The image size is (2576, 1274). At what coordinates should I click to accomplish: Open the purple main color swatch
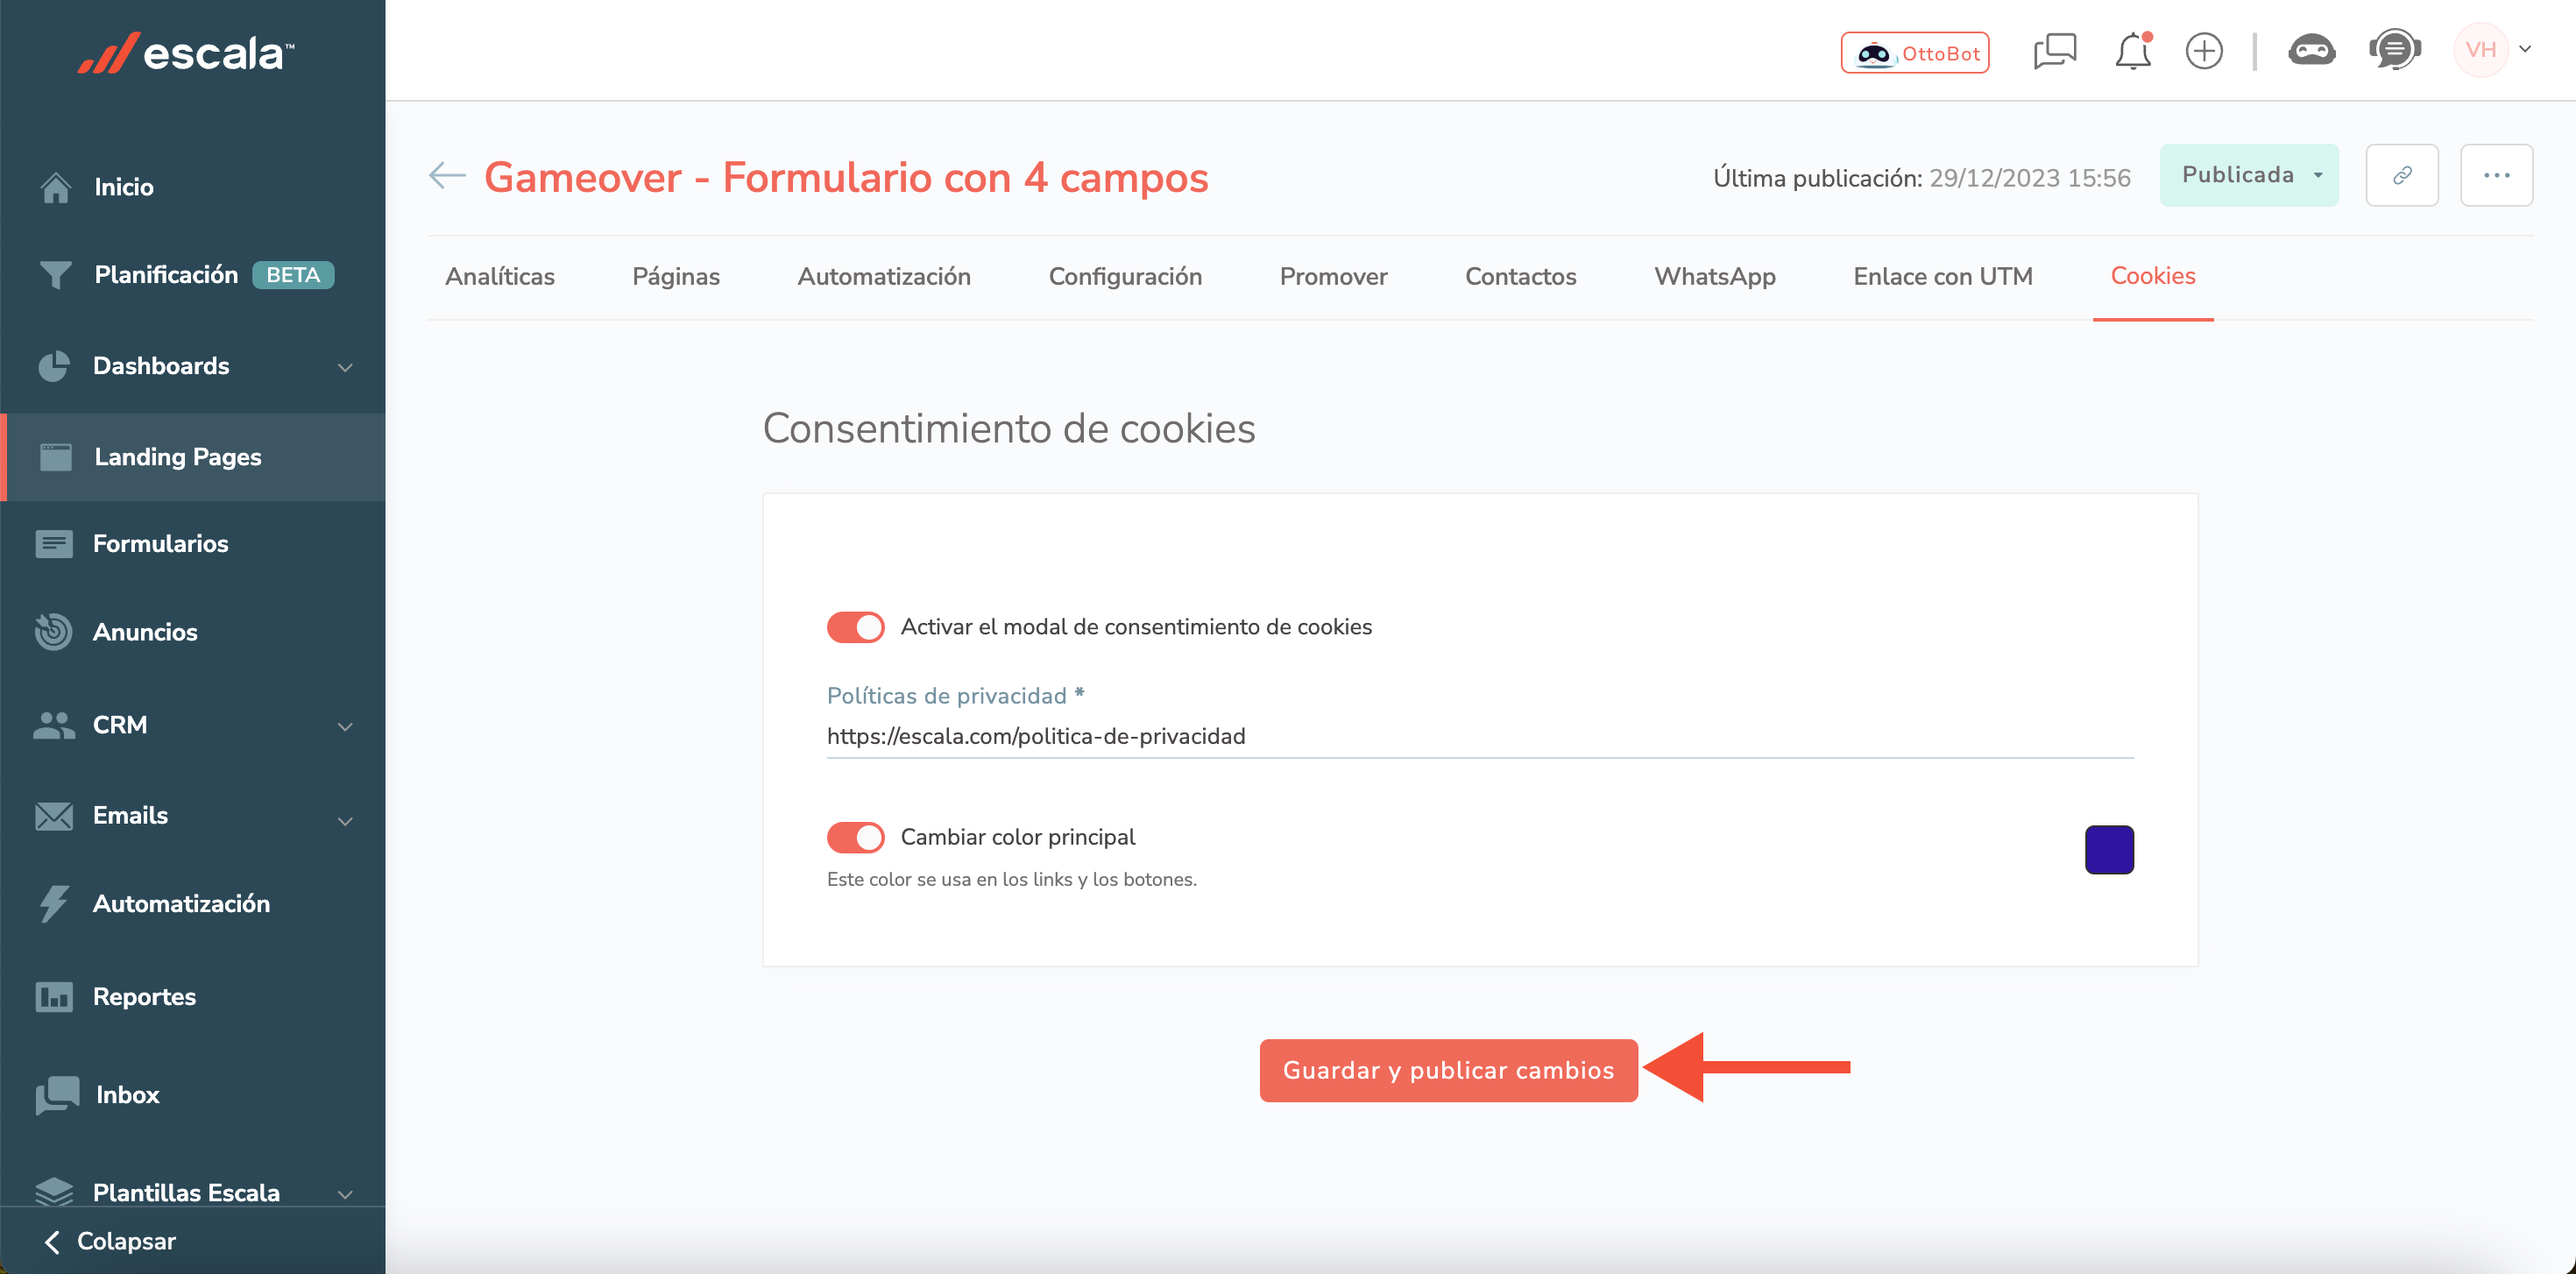pos(2109,849)
